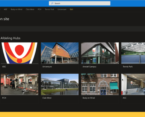Screen dimensions: 145x117
Task: Click the Universum card title
Action: (x=47, y=67)
